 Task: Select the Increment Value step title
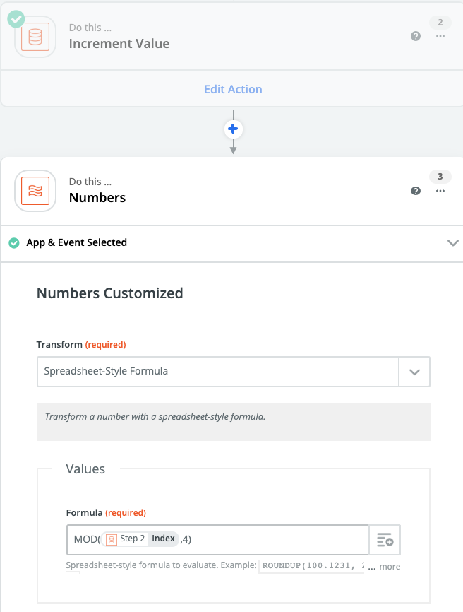(x=119, y=44)
